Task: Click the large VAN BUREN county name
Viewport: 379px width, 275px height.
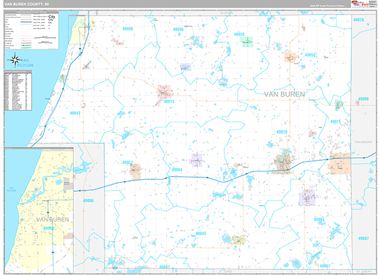Action: [283, 94]
